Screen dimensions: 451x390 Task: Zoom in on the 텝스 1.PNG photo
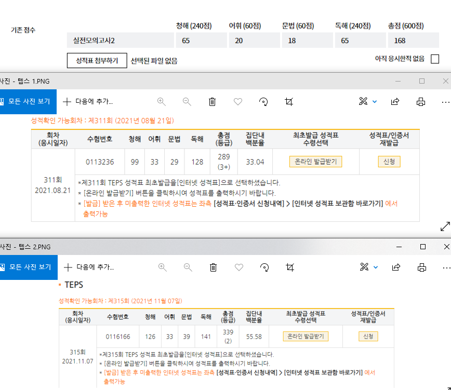162,102
